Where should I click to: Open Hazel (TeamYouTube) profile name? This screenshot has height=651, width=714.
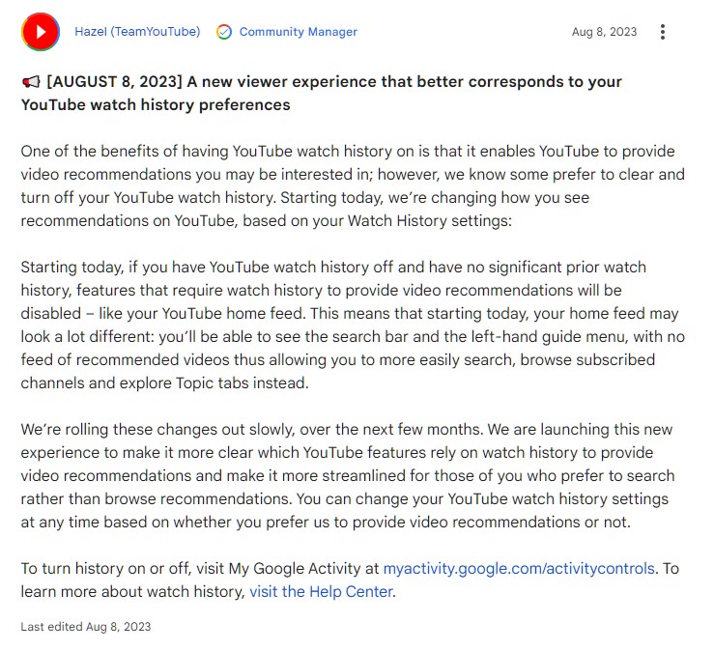click(x=137, y=32)
